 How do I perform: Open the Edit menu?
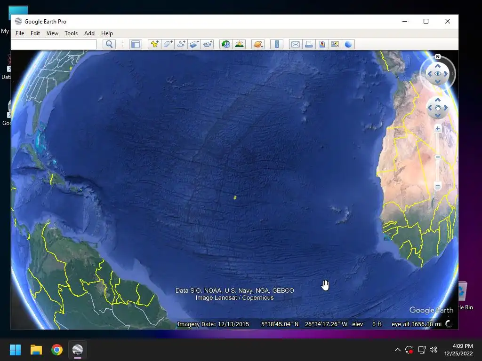coord(35,33)
